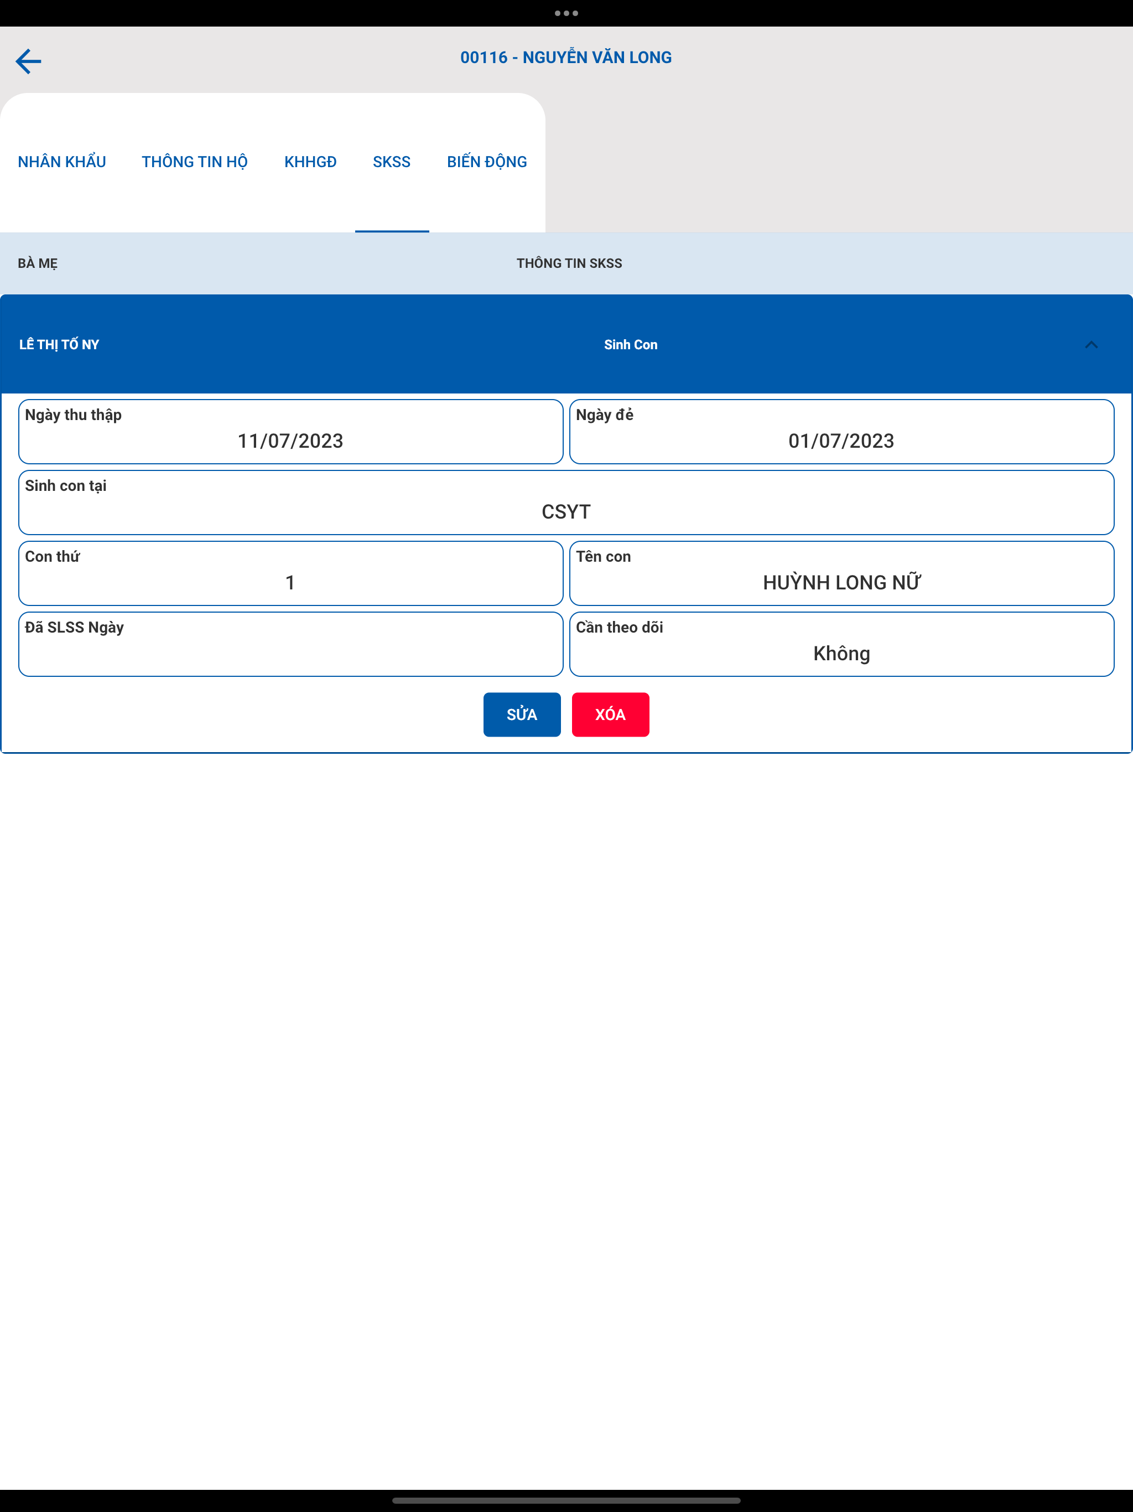Tap the three-dot multitasking indicator at top
The height and width of the screenshot is (1512, 1133).
tap(566, 13)
